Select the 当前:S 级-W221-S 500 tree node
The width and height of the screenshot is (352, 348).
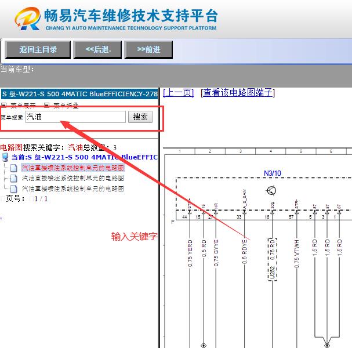[x=85, y=157]
